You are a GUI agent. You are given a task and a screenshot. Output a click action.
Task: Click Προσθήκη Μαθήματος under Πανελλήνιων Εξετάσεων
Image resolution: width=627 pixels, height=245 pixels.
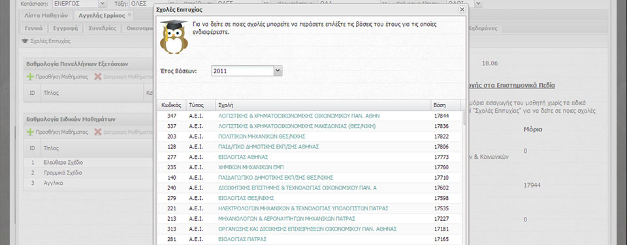pos(57,77)
